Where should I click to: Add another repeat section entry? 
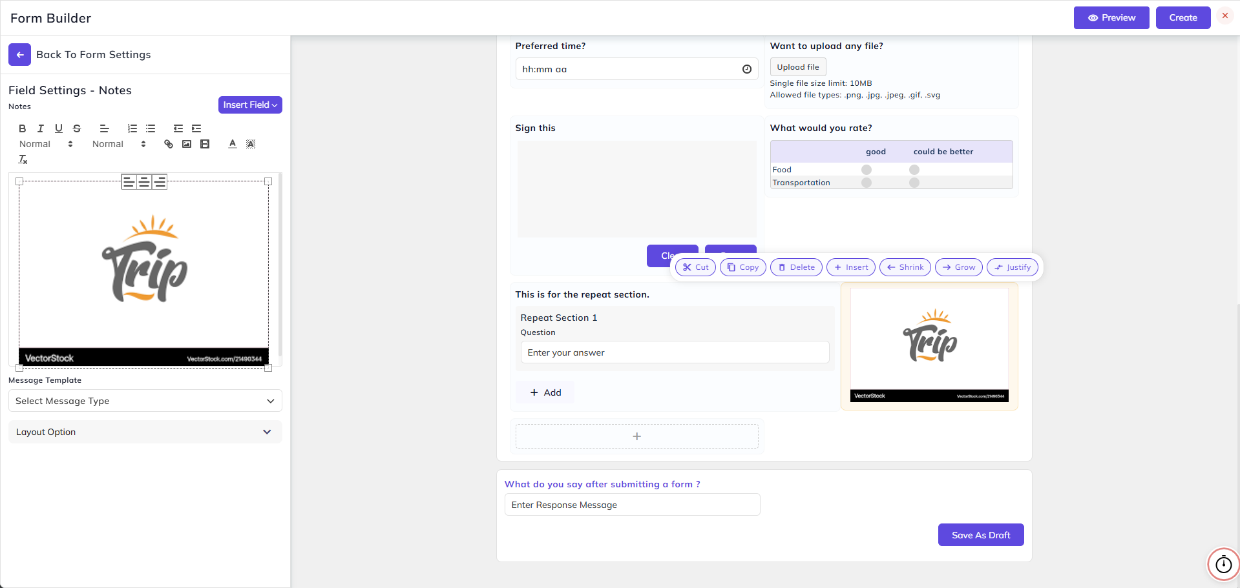tap(545, 392)
